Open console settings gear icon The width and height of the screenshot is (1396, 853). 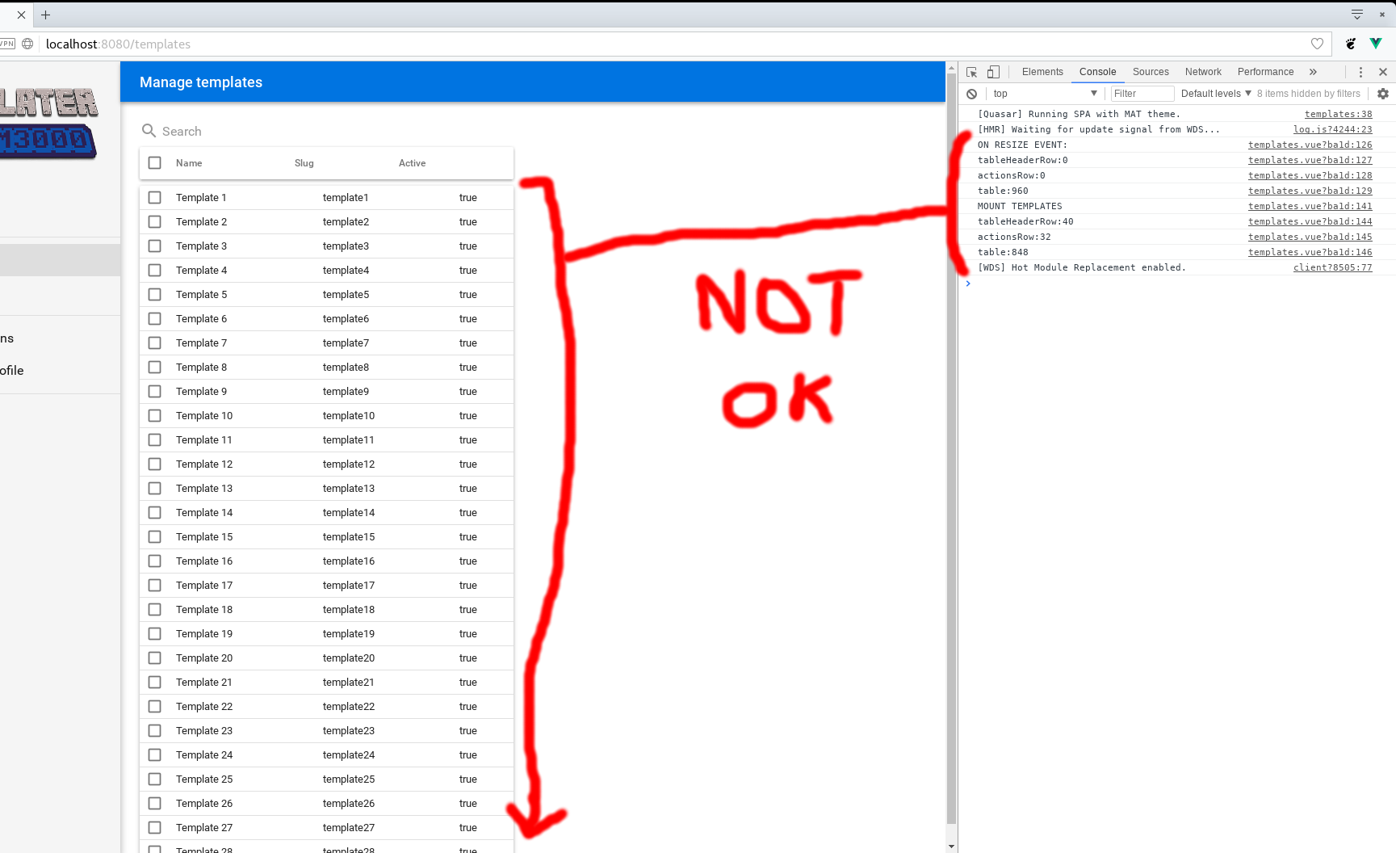pyautogui.click(x=1383, y=94)
